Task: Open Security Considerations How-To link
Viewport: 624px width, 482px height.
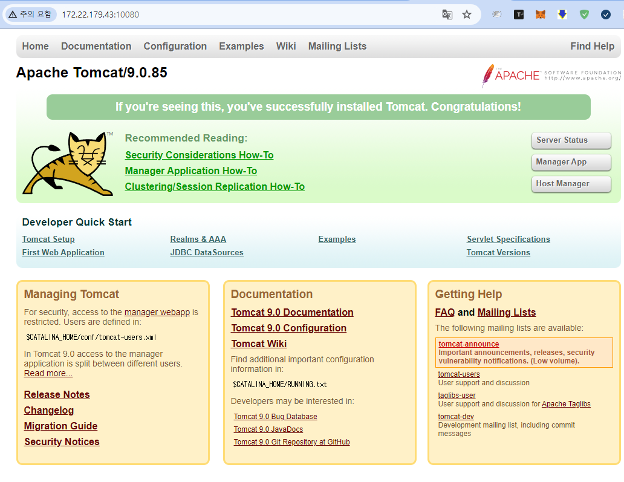Action: coord(200,155)
